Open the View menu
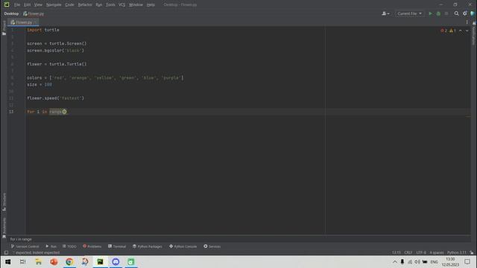This screenshot has width=477, height=268. click(x=38, y=5)
